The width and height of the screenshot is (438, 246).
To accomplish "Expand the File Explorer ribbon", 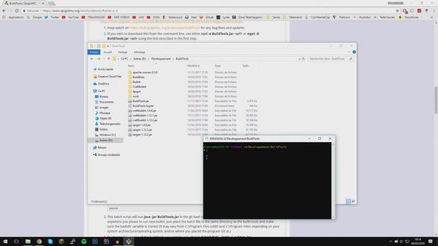I will click(x=349, y=52).
